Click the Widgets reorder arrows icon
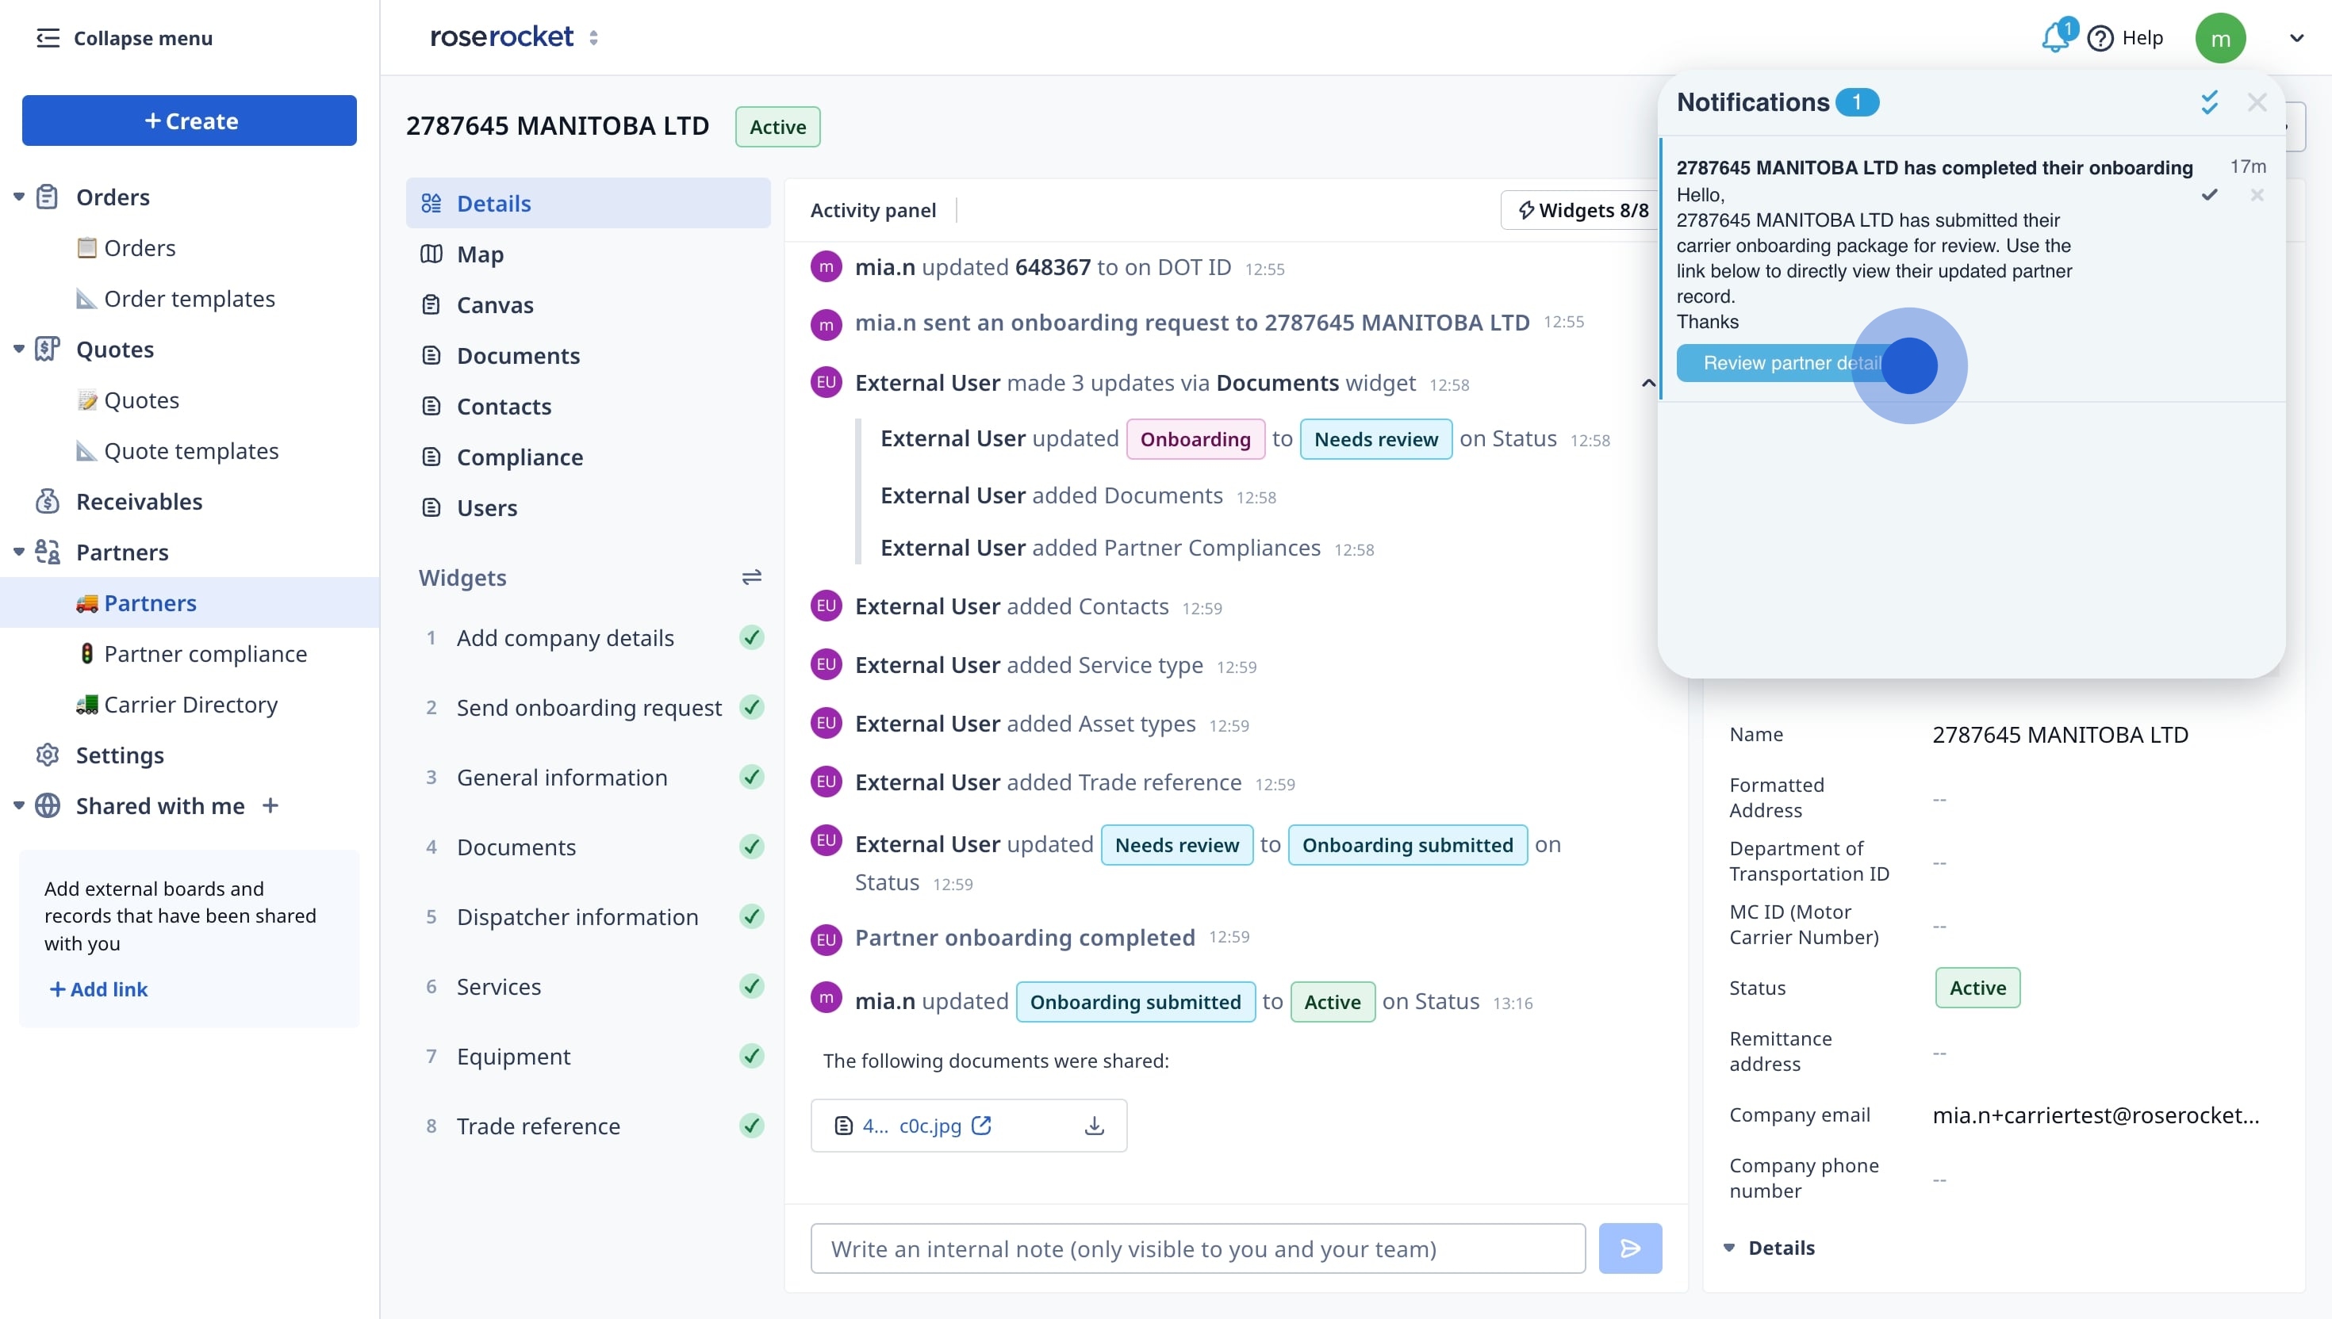Image resolution: width=2332 pixels, height=1319 pixels. [751, 577]
